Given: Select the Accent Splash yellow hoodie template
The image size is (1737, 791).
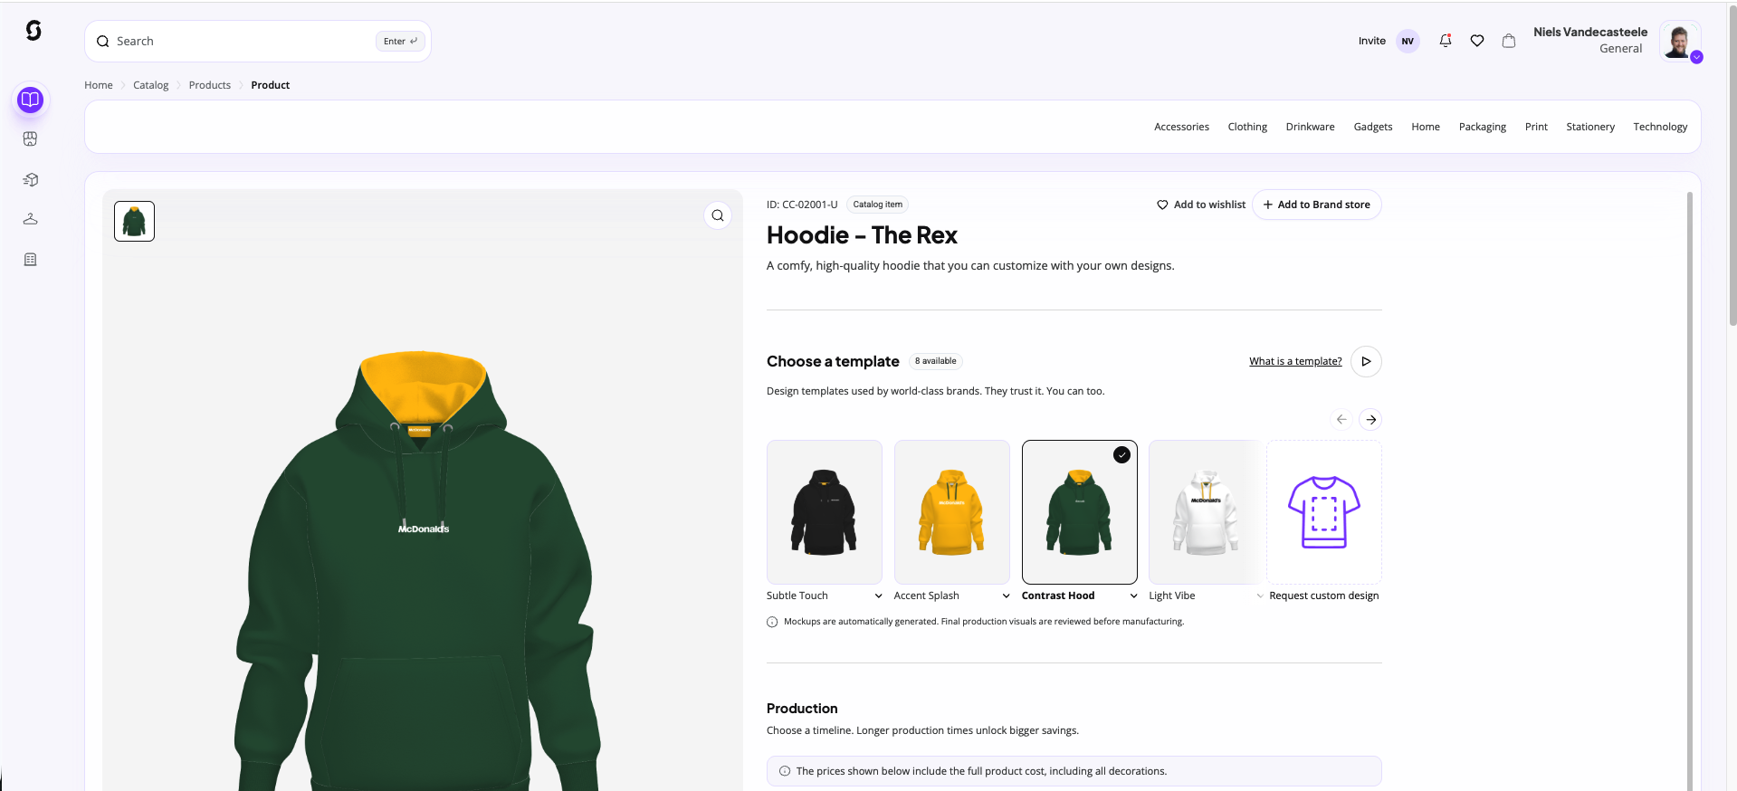Looking at the screenshot, I should pyautogui.click(x=951, y=512).
